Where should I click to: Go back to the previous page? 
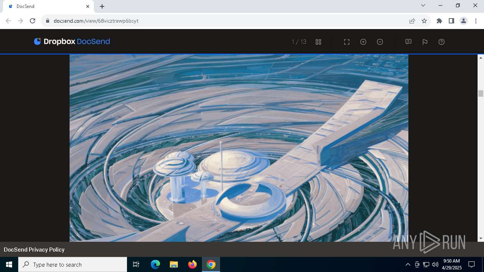pyautogui.click(x=8, y=21)
